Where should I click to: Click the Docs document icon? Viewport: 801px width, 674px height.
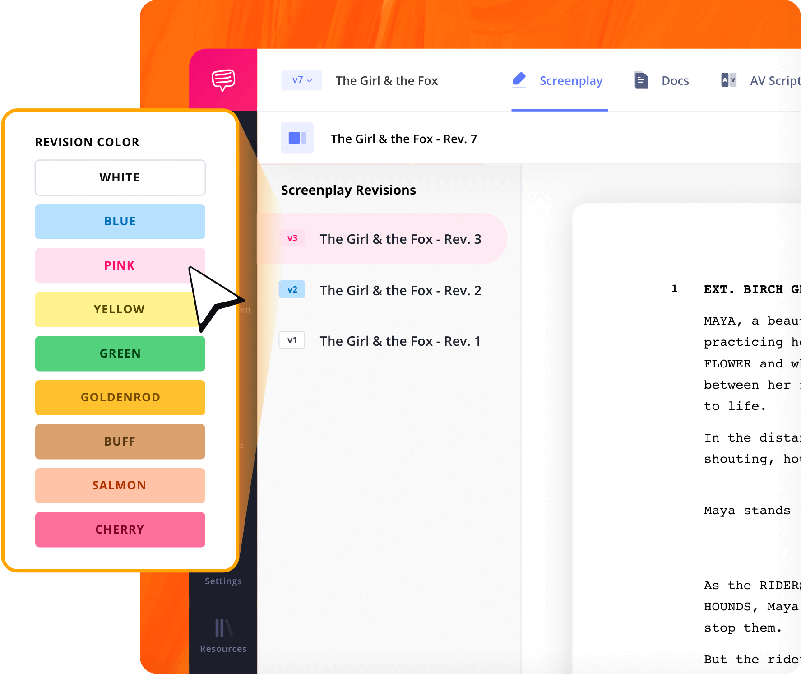[640, 80]
